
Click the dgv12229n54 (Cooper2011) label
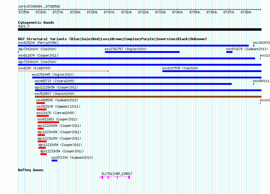point(59,126)
